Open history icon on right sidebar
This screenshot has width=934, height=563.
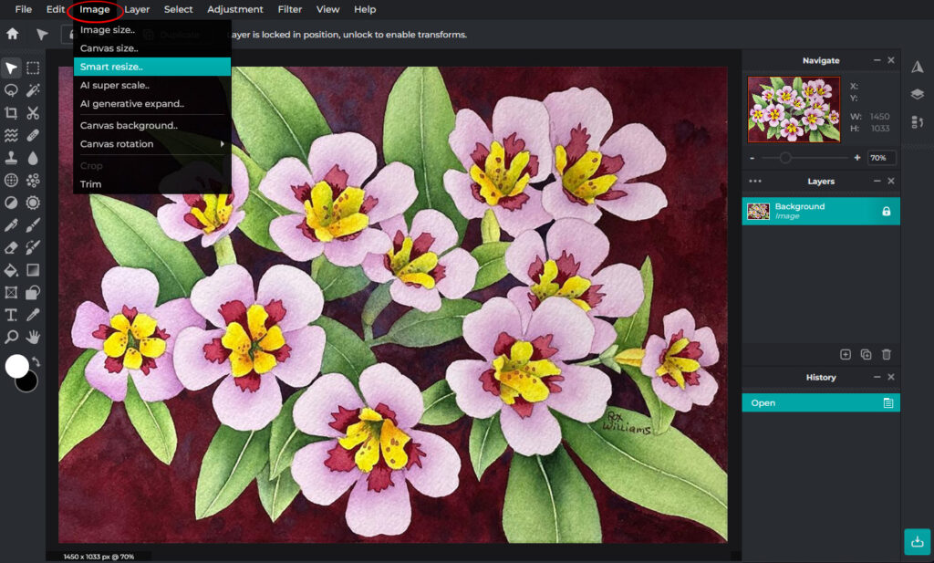[x=918, y=122]
